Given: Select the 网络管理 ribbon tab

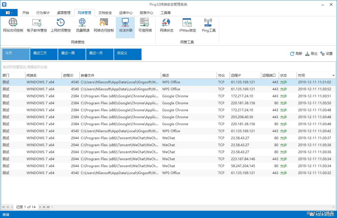Looking at the screenshot, I should coord(84,13).
